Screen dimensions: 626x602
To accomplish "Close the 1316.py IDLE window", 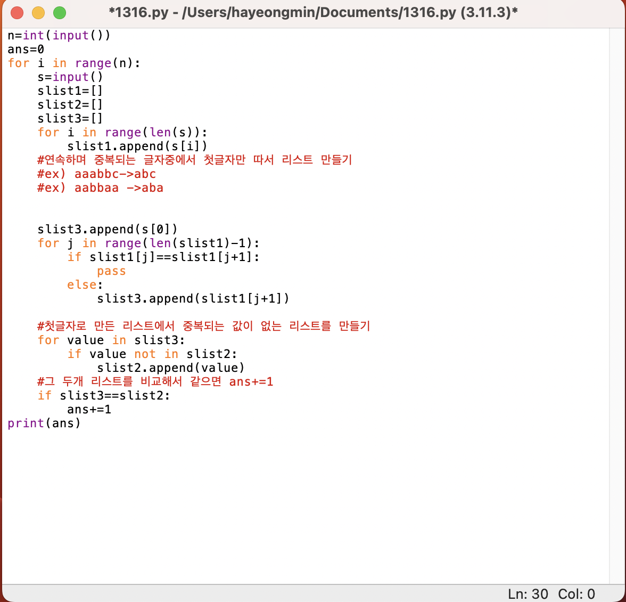I will [17, 13].
